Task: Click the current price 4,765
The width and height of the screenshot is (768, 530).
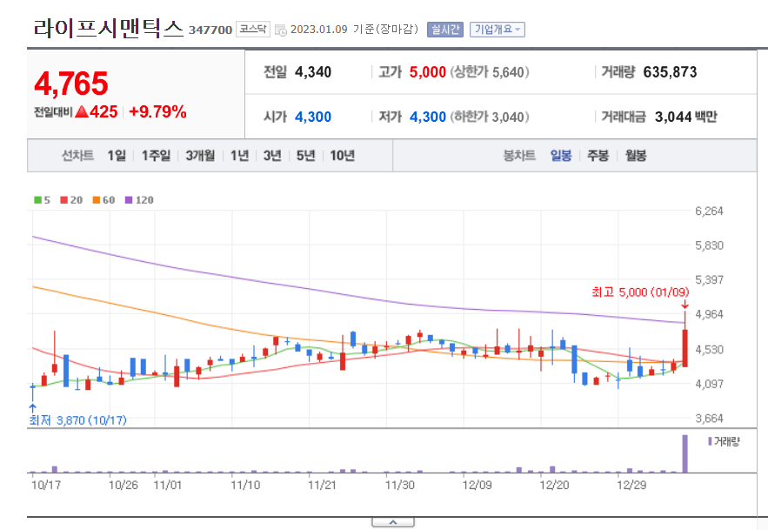Action: click(71, 84)
